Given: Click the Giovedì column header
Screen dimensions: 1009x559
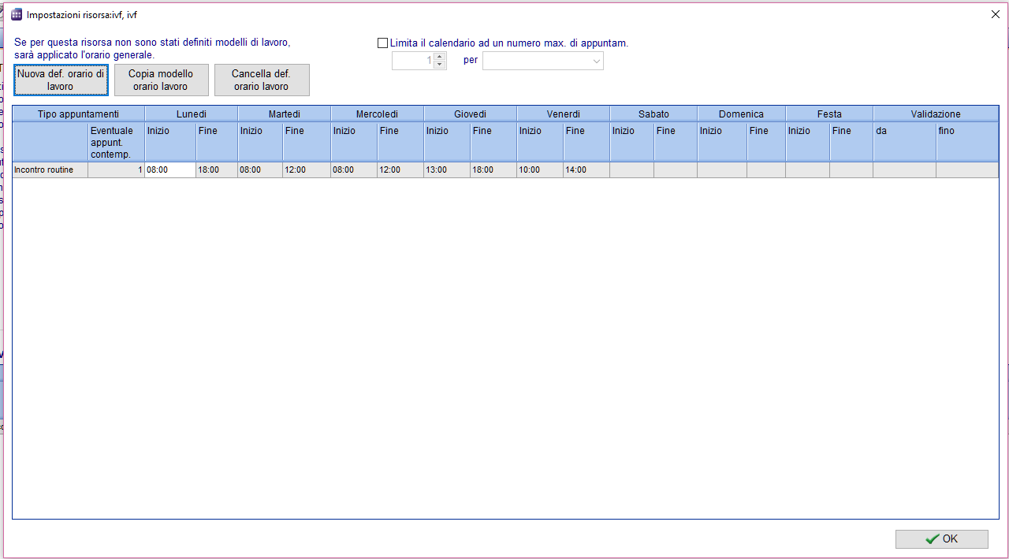Looking at the screenshot, I should click(471, 114).
